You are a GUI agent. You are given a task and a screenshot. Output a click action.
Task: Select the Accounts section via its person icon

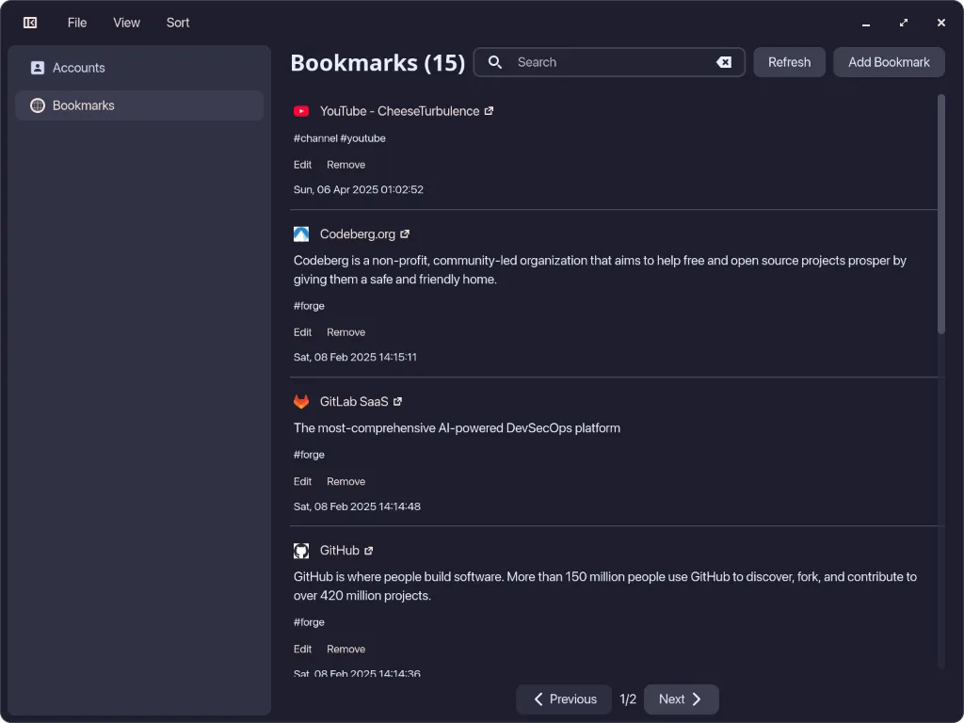point(38,67)
